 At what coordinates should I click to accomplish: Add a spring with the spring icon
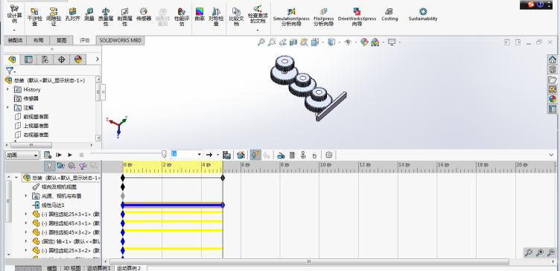292,155
